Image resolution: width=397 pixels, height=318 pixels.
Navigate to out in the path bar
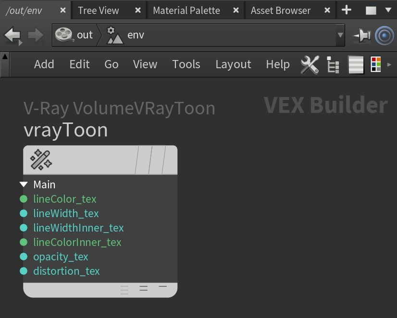pyautogui.click(x=85, y=35)
